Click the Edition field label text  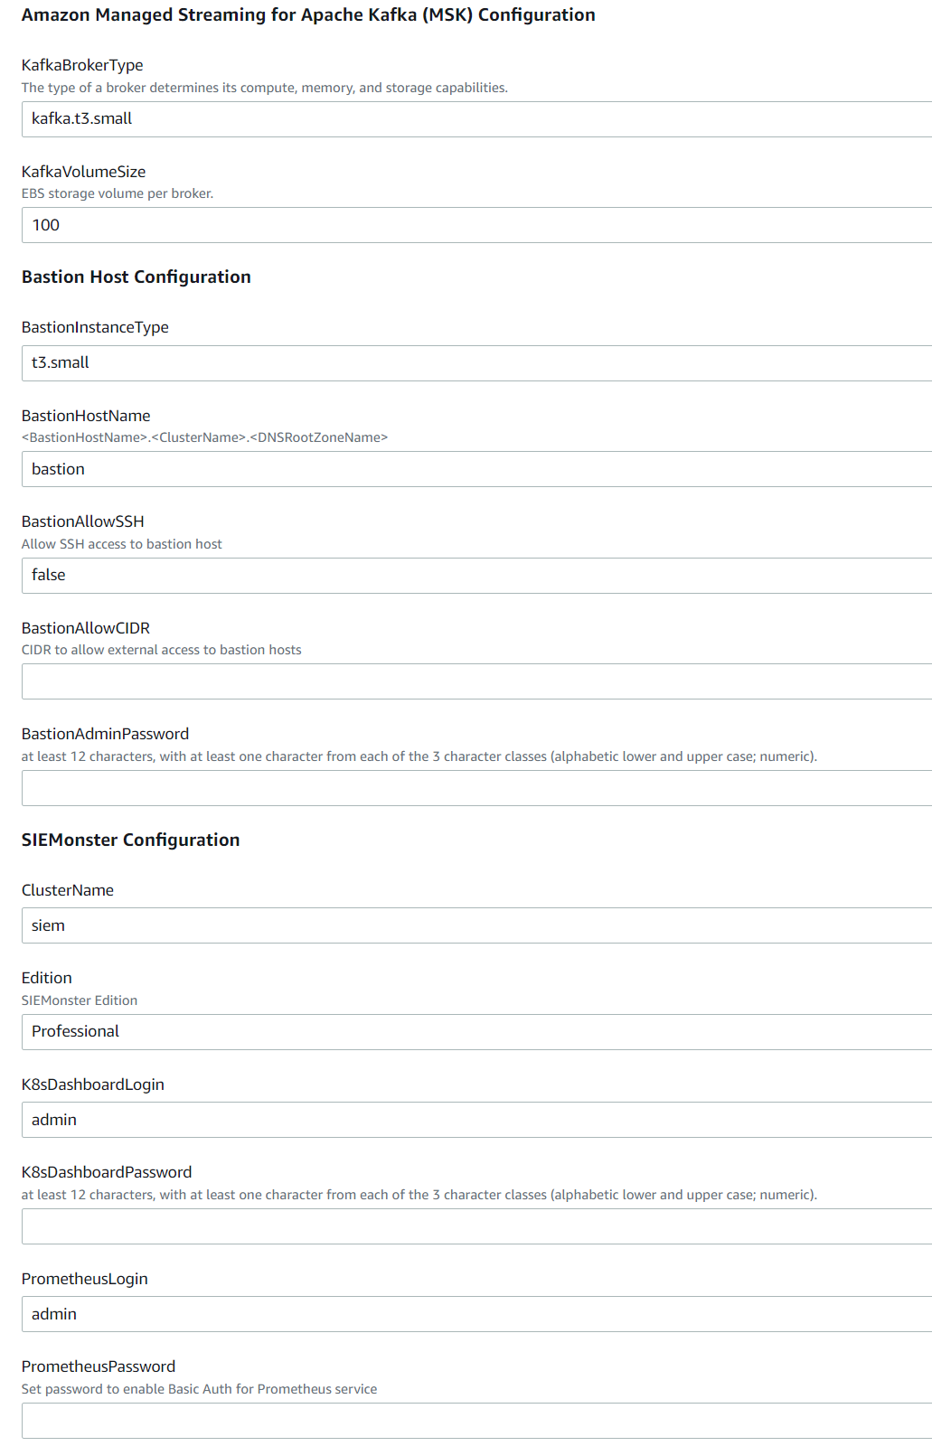[47, 978]
